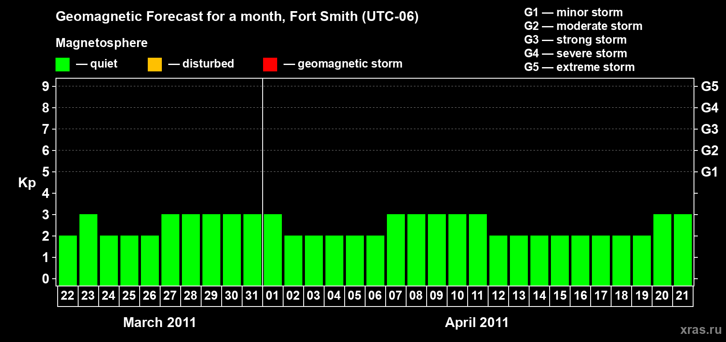Click date cell 12 in April

(x=498, y=296)
